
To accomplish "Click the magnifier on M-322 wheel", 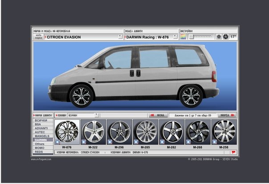I will (x=84, y=142).
